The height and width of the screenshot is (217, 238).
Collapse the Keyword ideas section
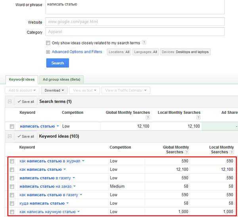pos(9,136)
